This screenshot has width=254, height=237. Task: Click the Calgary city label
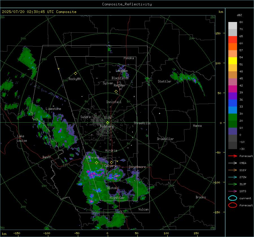point(110,166)
